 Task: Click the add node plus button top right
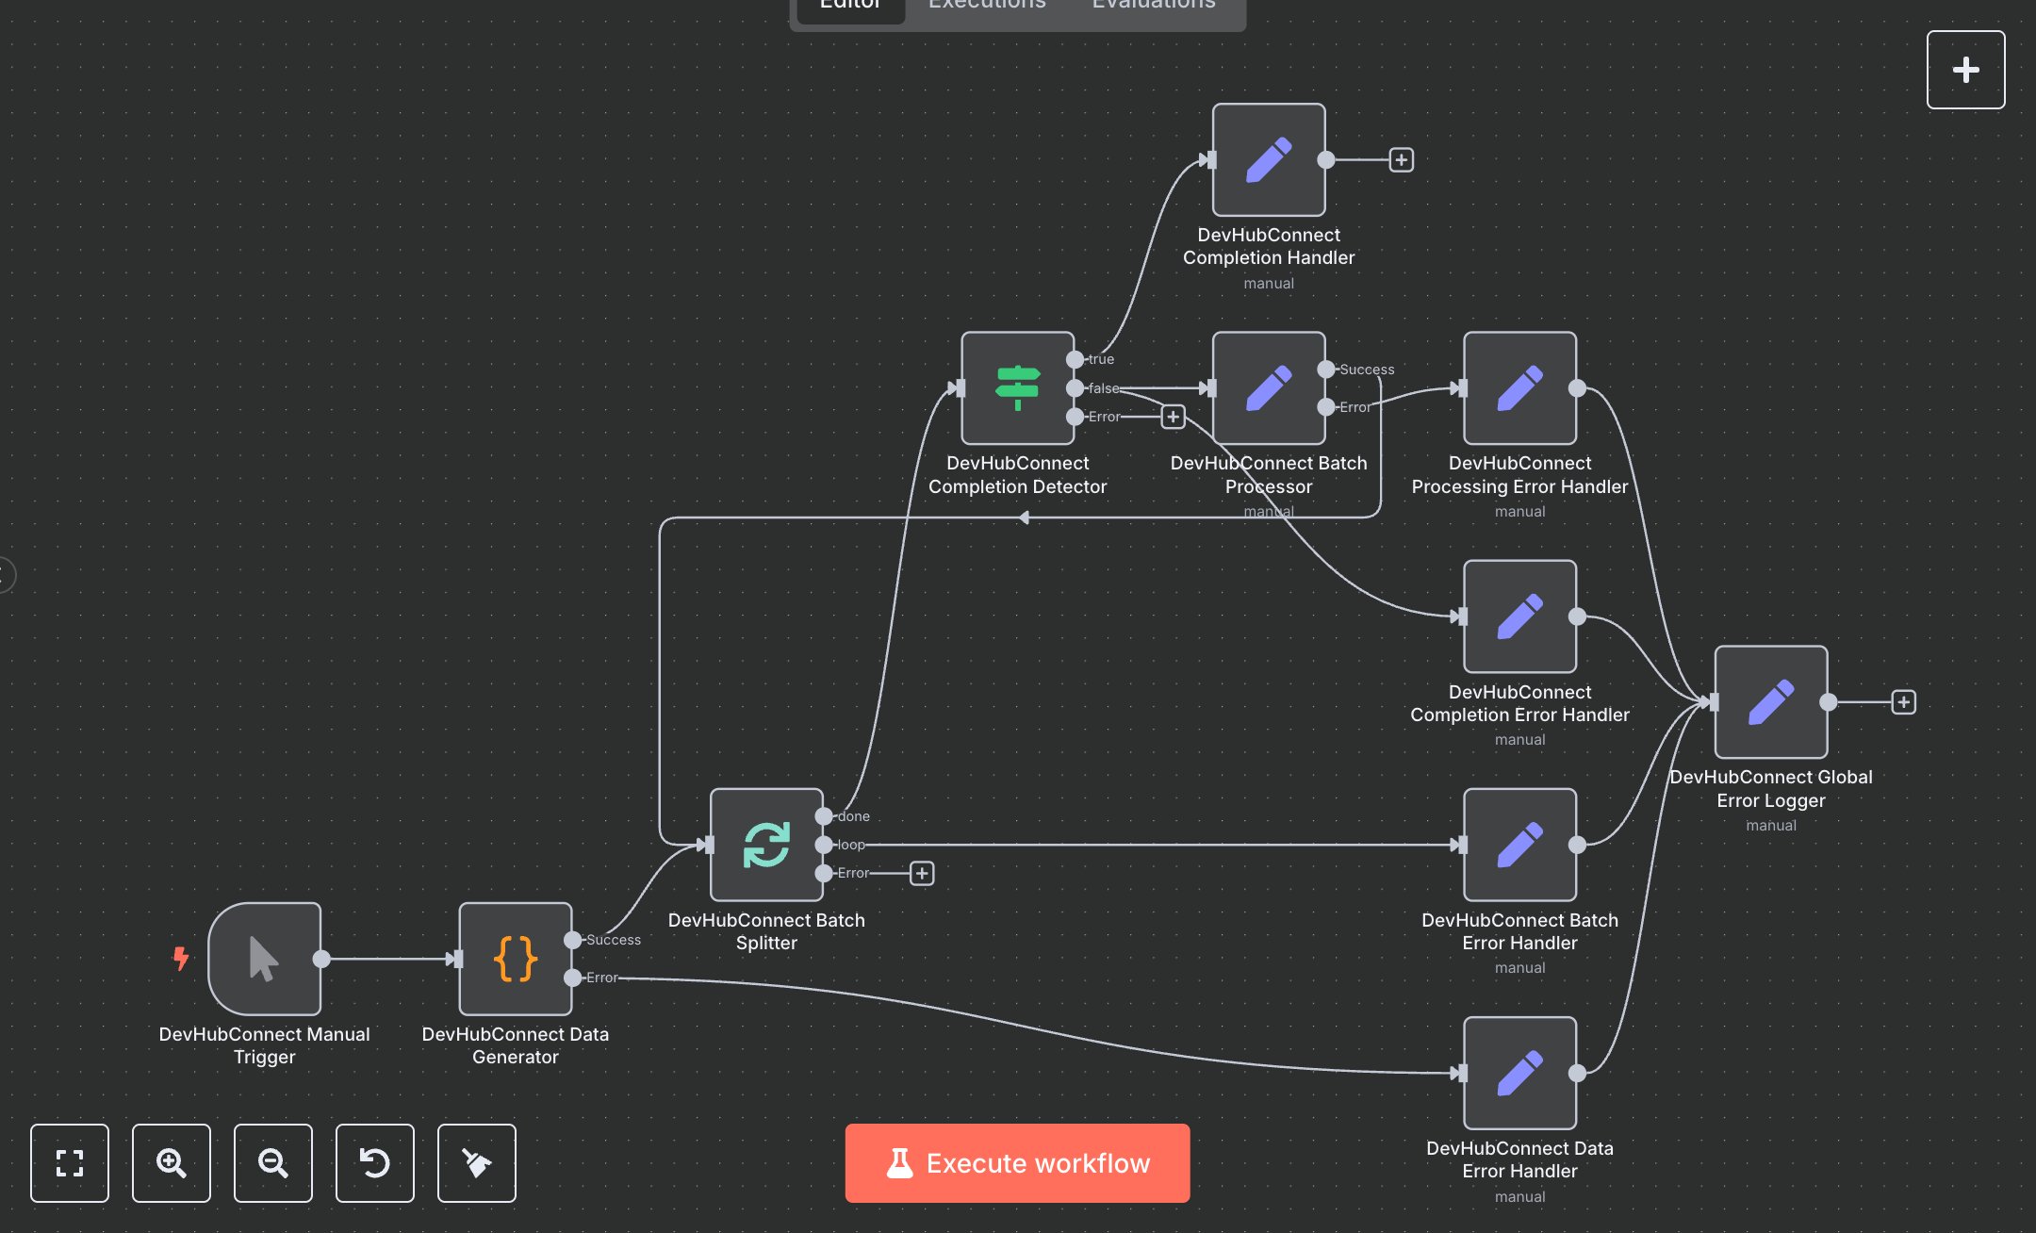tap(1965, 69)
